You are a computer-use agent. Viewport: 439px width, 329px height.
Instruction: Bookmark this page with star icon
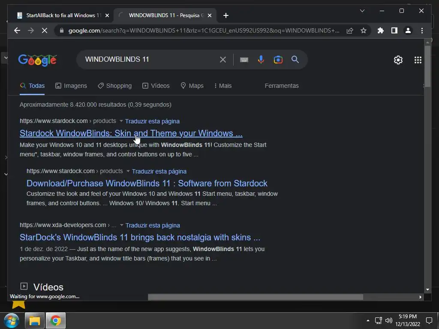pos(364,30)
